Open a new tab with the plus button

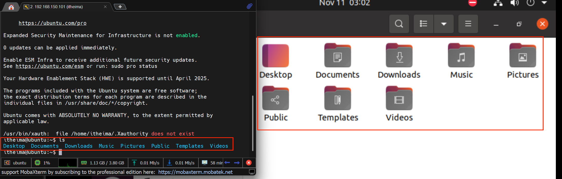(x=120, y=7)
